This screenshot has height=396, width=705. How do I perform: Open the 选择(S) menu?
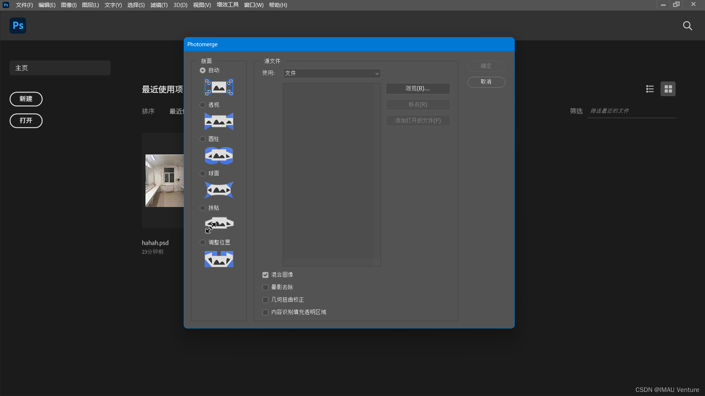tap(136, 5)
